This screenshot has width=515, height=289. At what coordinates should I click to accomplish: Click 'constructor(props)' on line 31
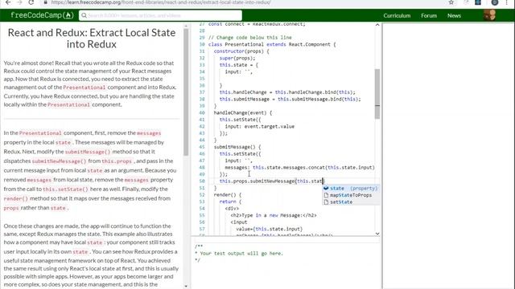coord(239,51)
